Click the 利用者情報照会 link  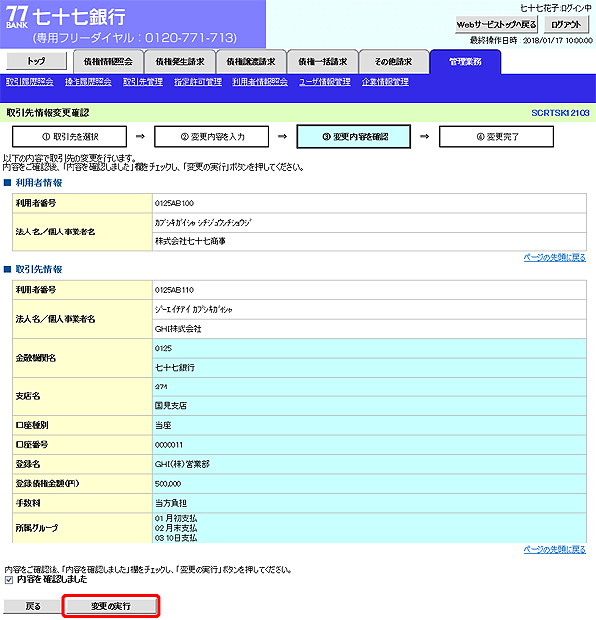pyautogui.click(x=260, y=82)
